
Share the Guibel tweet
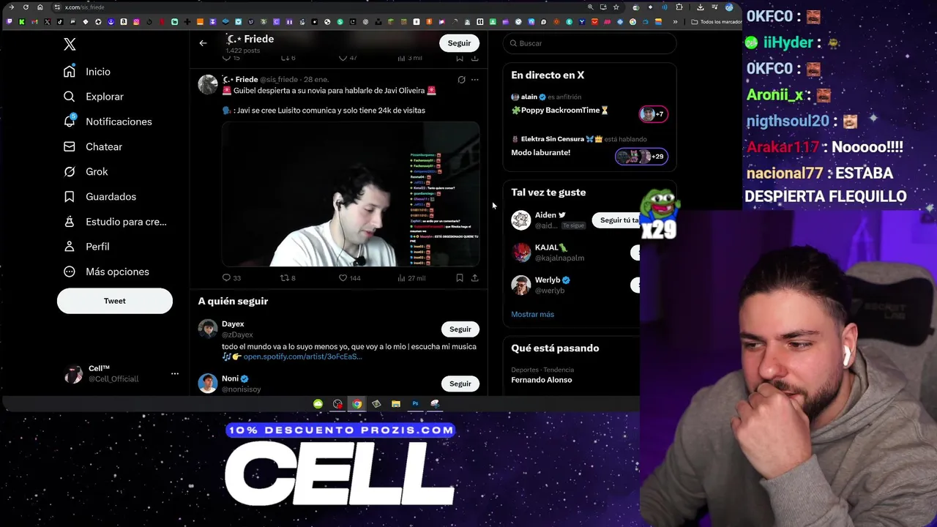pyautogui.click(x=475, y=278)
